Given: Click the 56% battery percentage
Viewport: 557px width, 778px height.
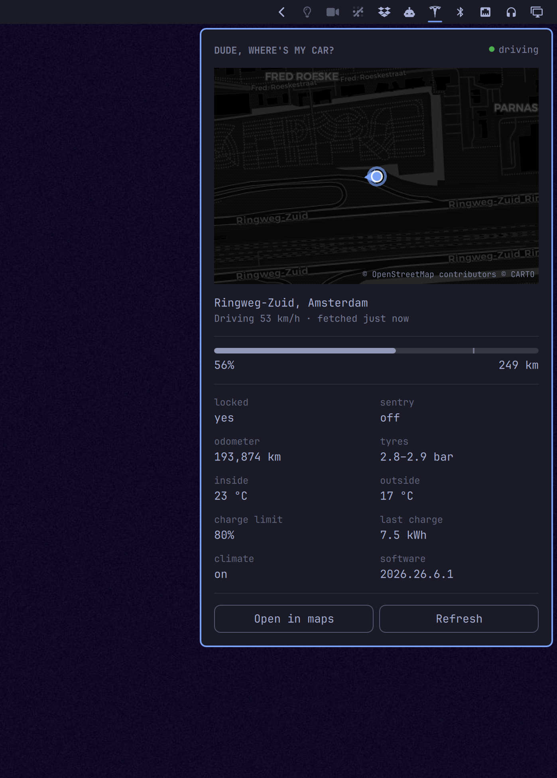Looking at the screenshot, I should click(224, 365).
